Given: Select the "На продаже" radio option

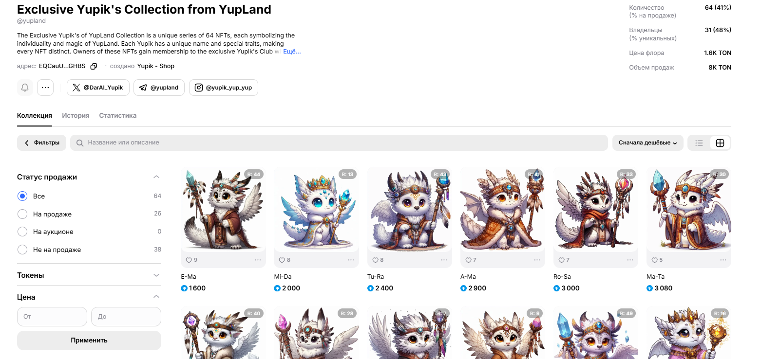Looking at the screenshot, I should tap(22, 214).
